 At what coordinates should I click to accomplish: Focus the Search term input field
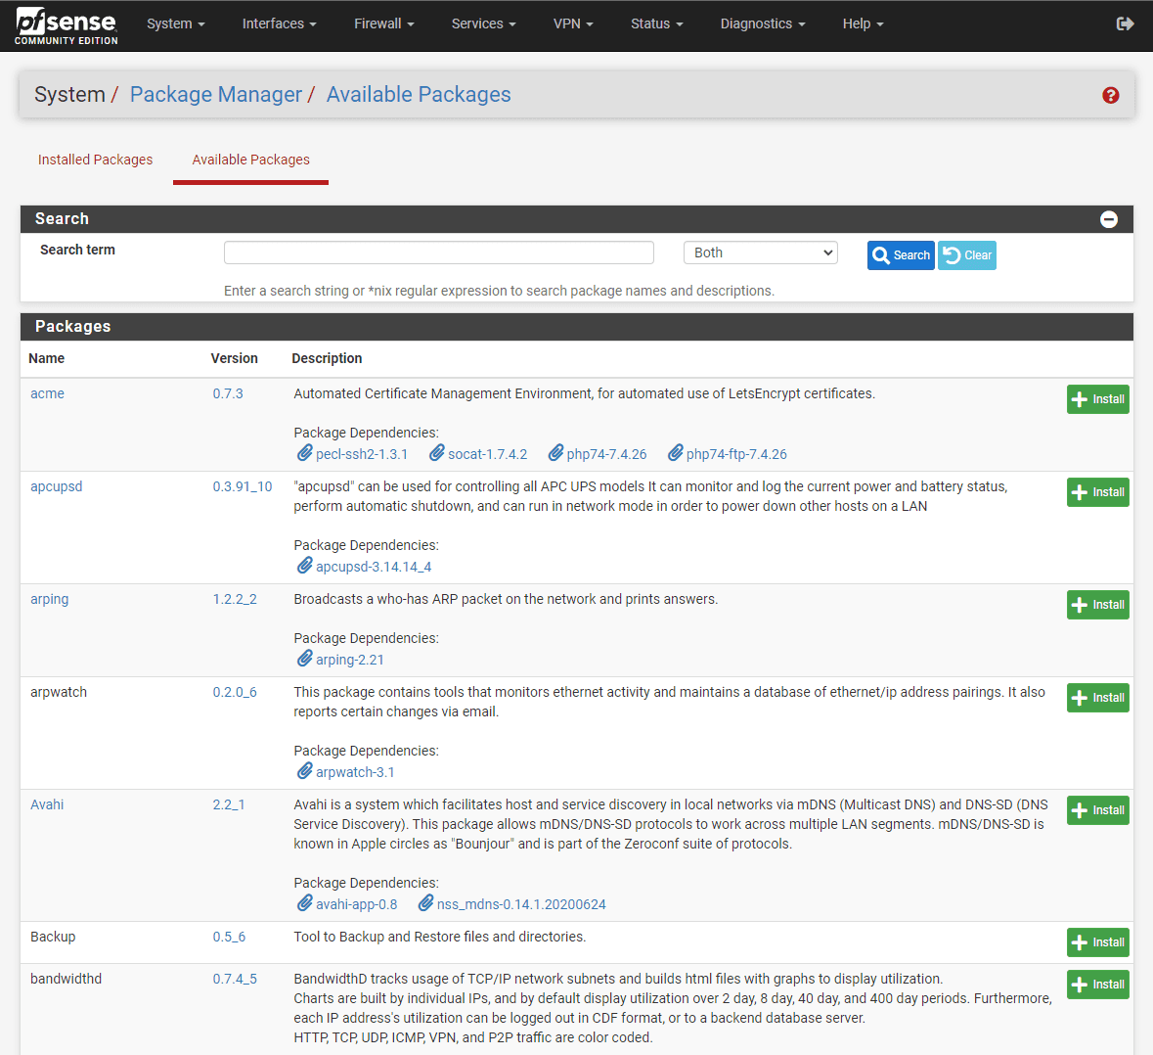tap(439, 252)
